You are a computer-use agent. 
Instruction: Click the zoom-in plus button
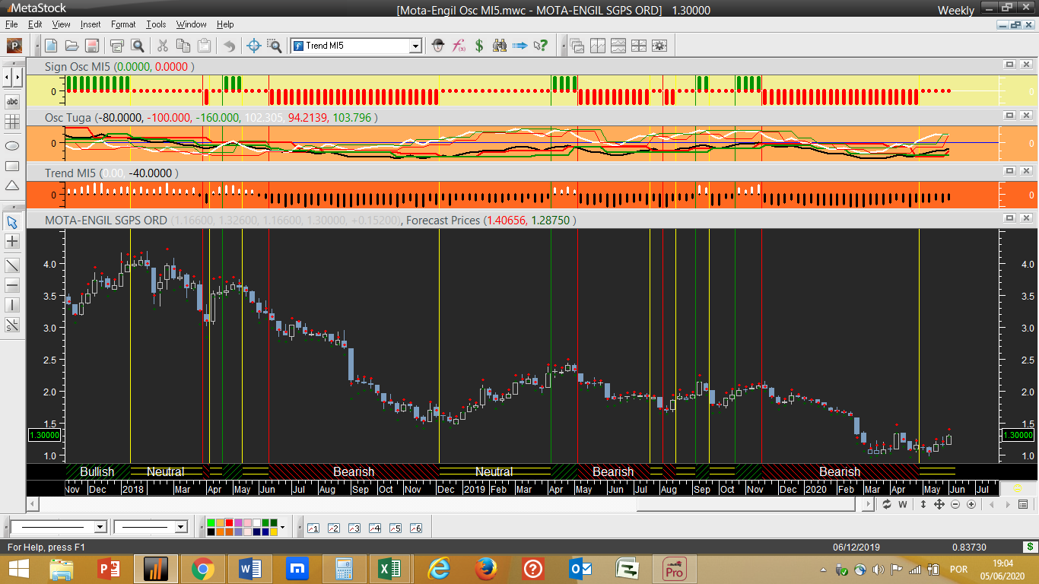tap(971, 504)
